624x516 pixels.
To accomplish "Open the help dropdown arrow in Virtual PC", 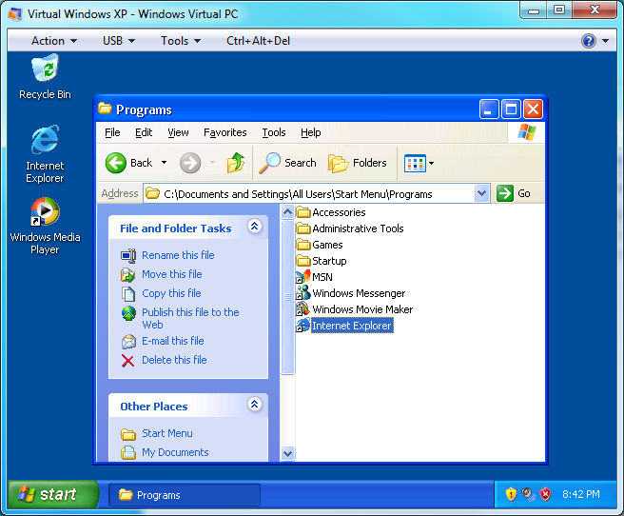I will click(606, 41).
